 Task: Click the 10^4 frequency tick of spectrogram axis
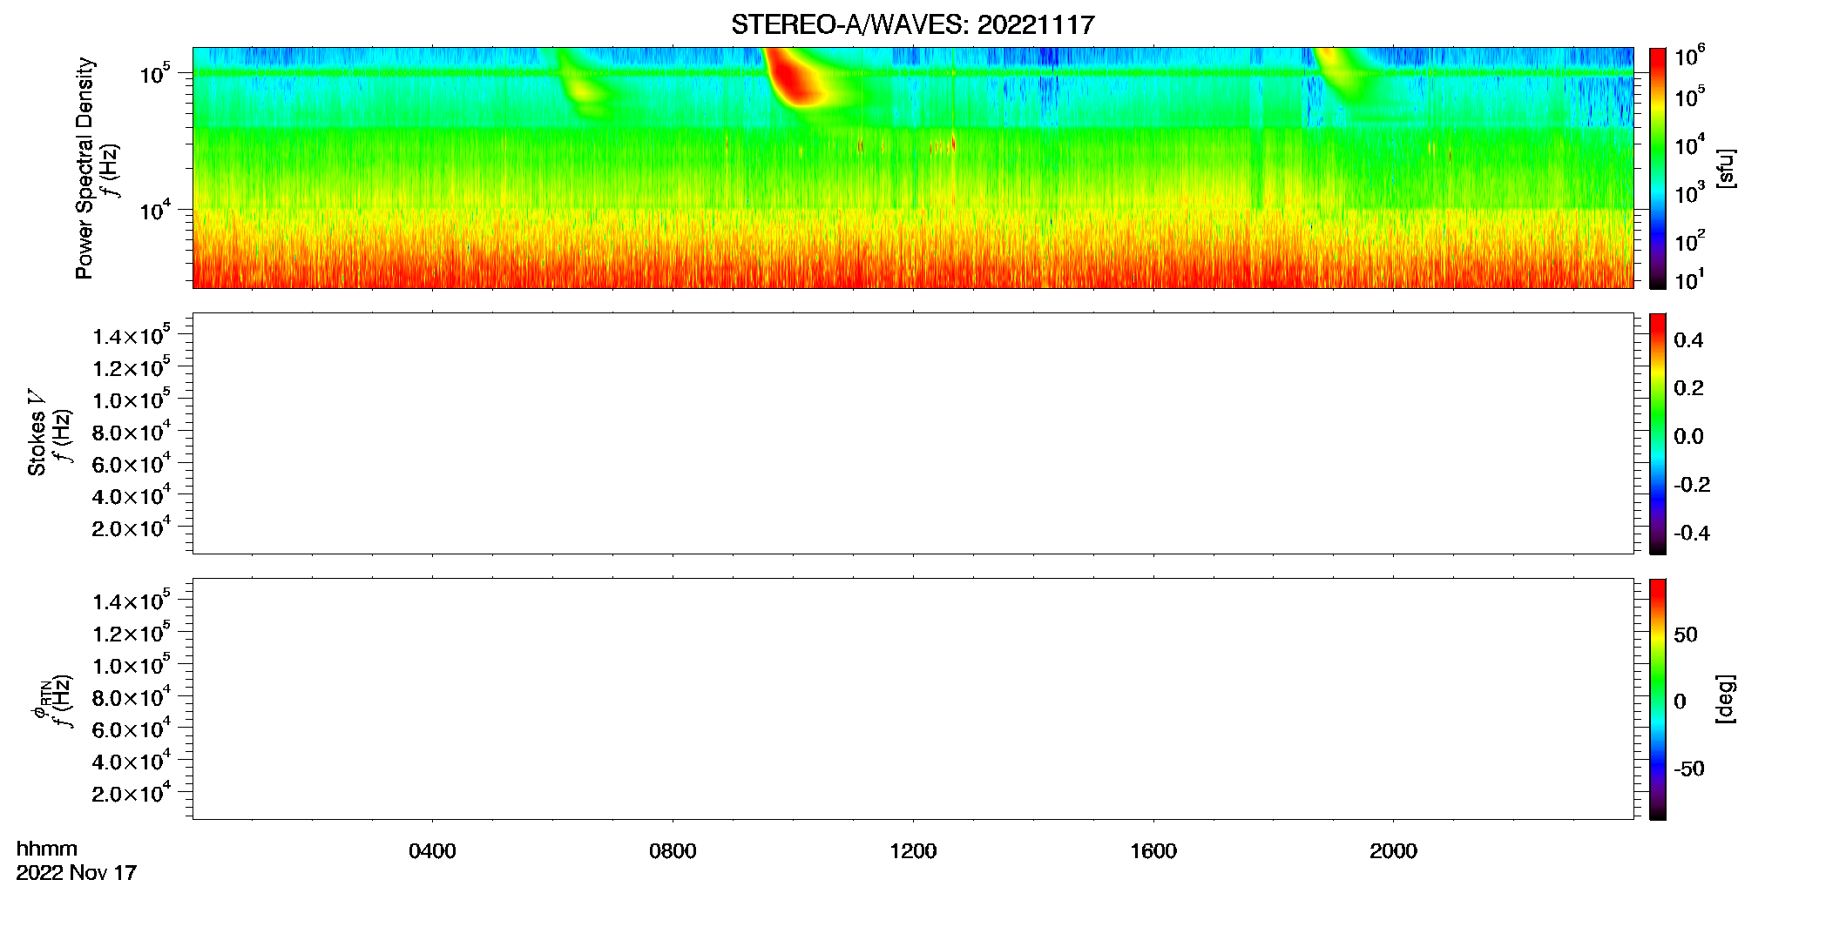(155, 210)
